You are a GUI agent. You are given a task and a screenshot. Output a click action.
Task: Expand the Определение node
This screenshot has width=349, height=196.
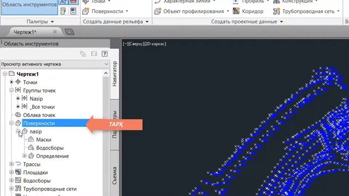coord(25,156)
